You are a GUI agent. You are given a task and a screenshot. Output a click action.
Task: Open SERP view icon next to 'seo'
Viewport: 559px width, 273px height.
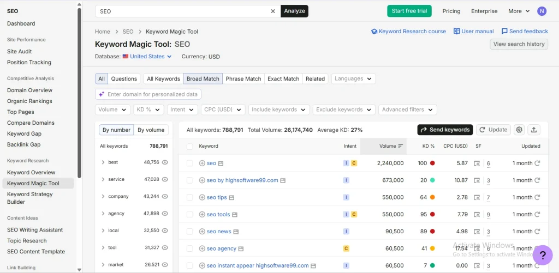tap(221, 163)
